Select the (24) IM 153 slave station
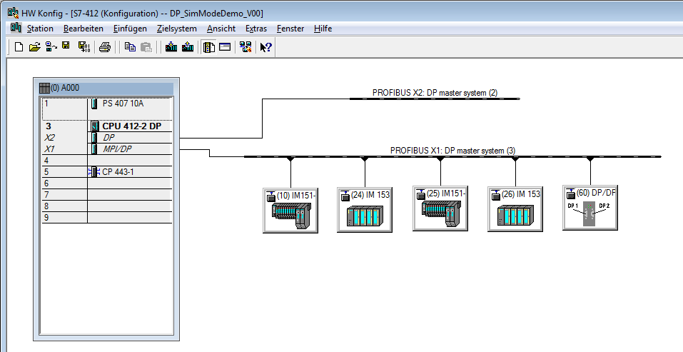683x352 pixels. coord(365,209)
